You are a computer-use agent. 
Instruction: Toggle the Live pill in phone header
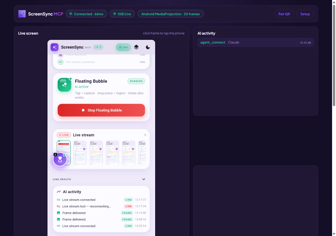pos(123,47)
